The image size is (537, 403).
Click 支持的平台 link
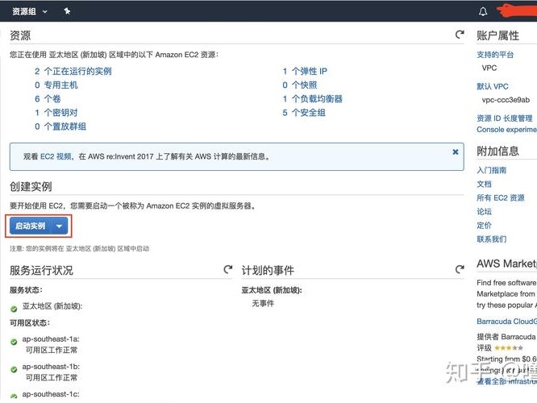[495, 55]
